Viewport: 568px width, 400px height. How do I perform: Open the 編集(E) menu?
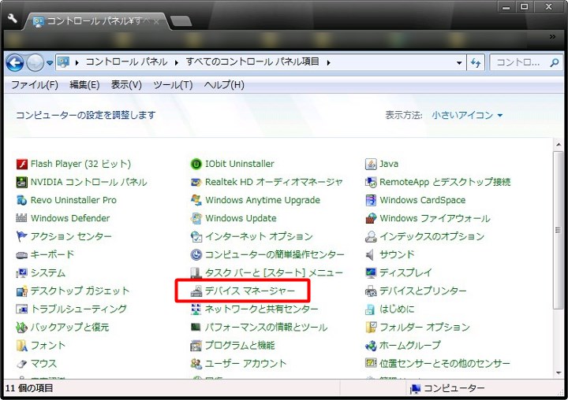pyautogui.click(x=84, y=85)
